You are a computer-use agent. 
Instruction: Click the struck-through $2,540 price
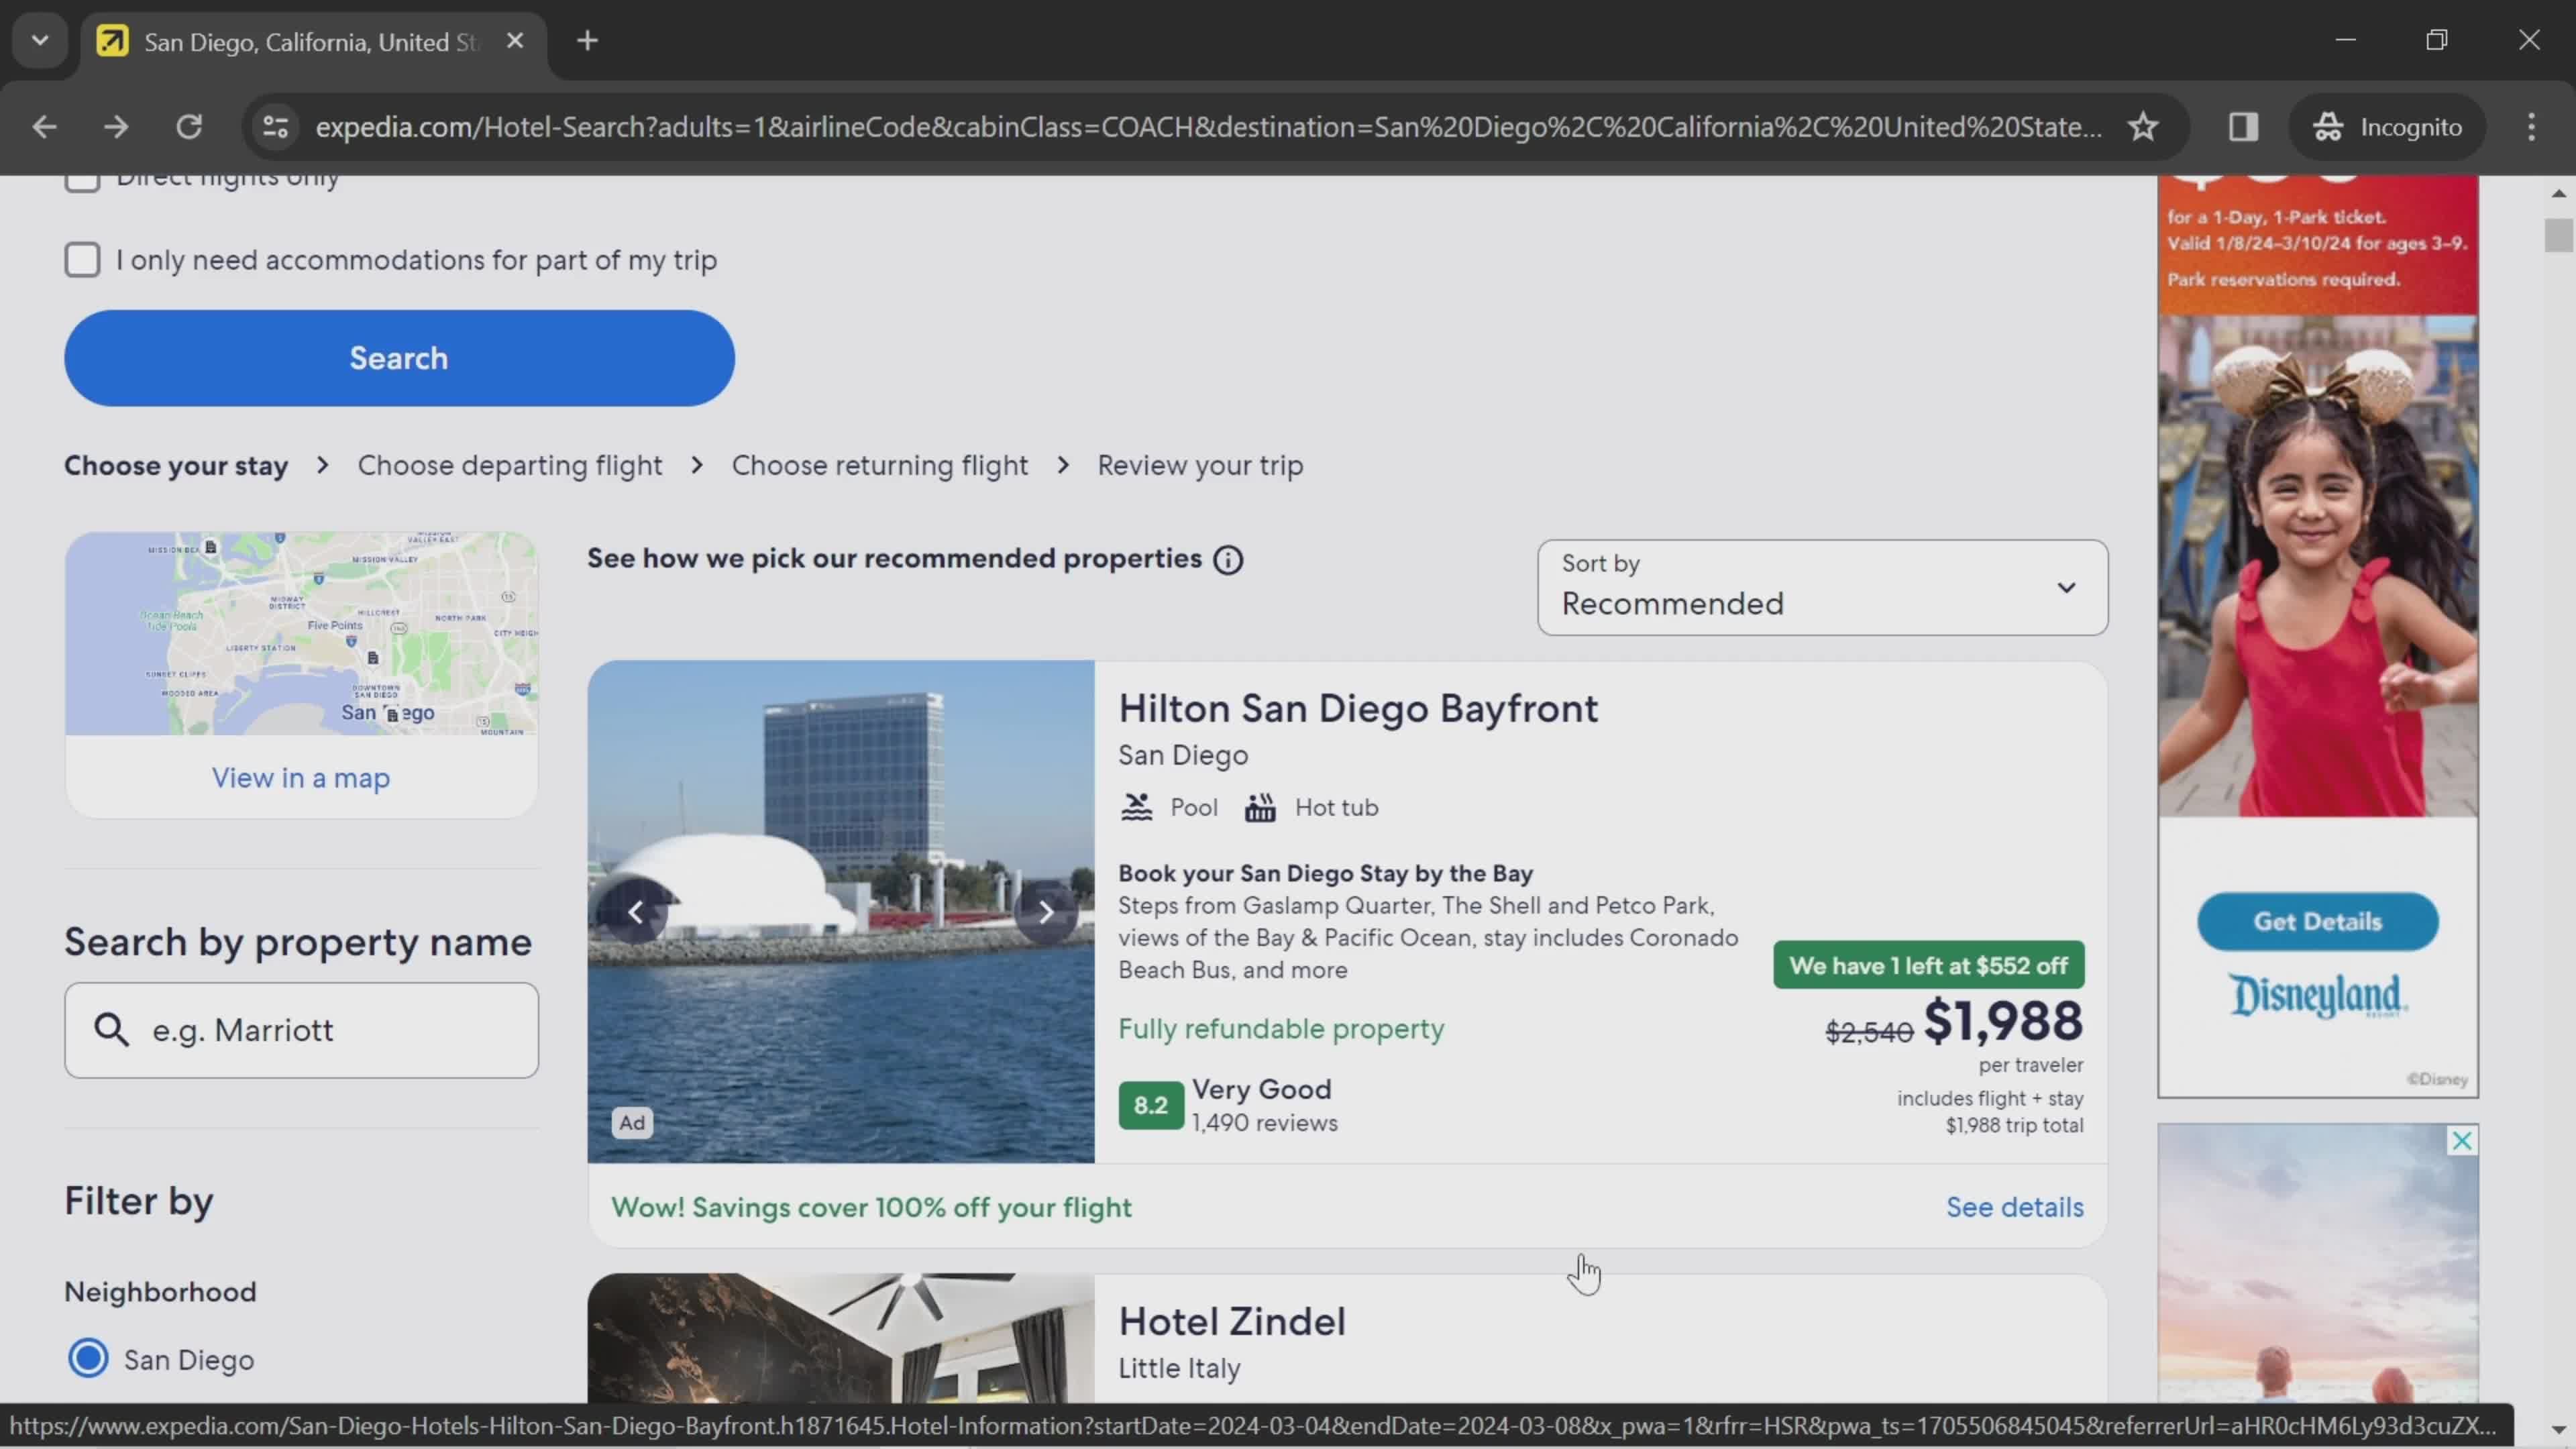(x=1869, y=1032)
